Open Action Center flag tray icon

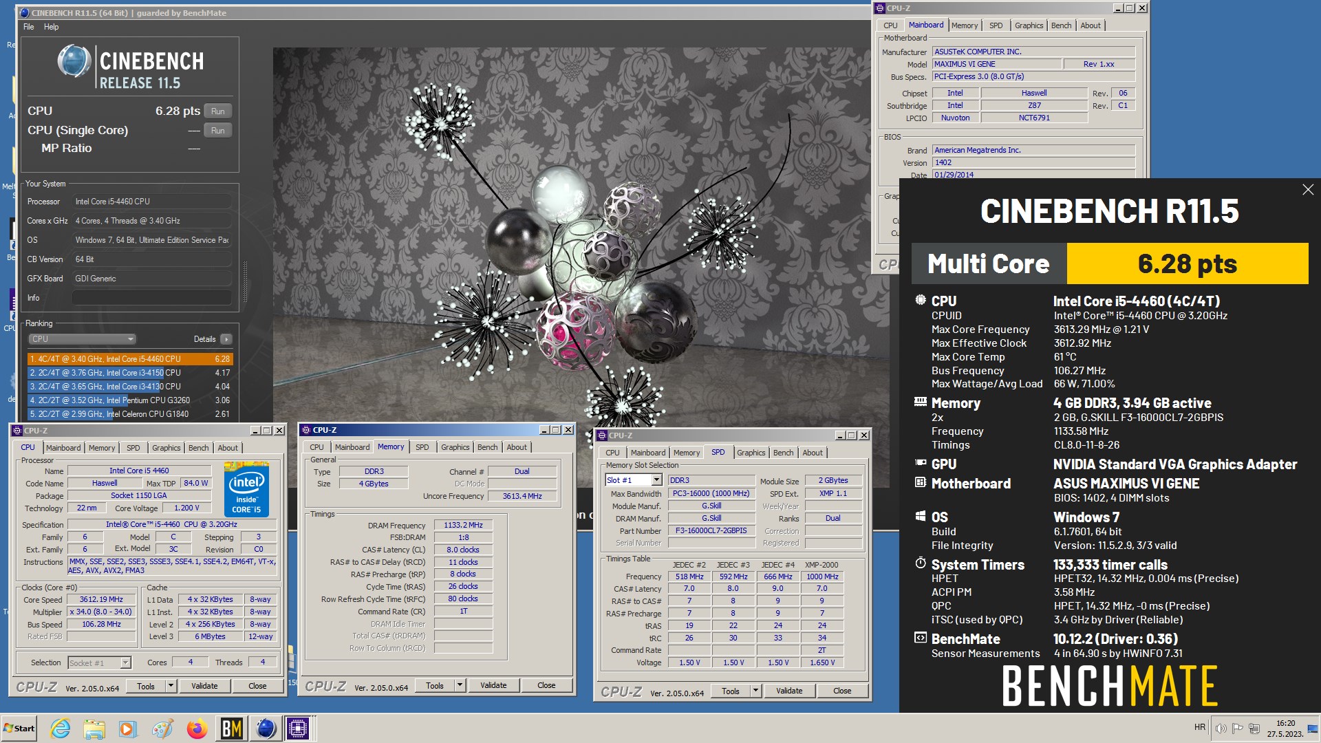(x=1237, y=728)
